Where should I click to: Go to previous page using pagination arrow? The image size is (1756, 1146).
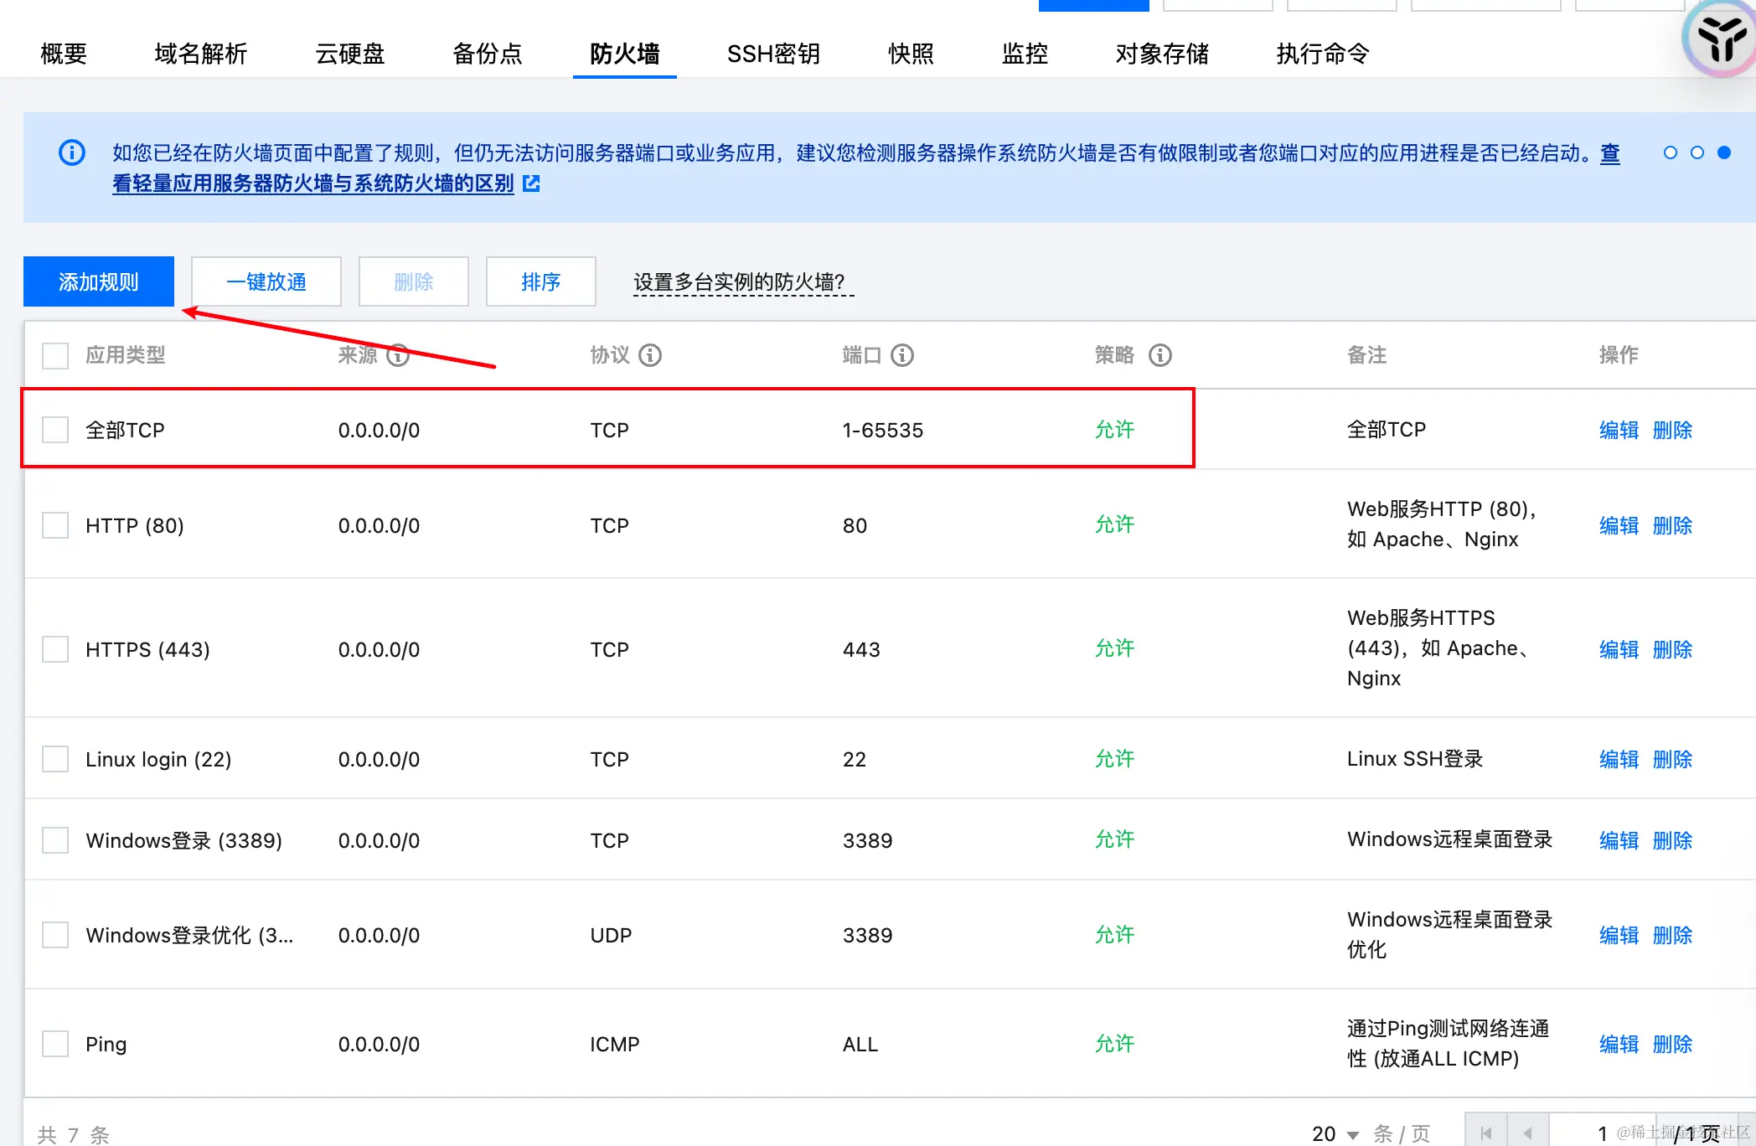point(1528,1133)
